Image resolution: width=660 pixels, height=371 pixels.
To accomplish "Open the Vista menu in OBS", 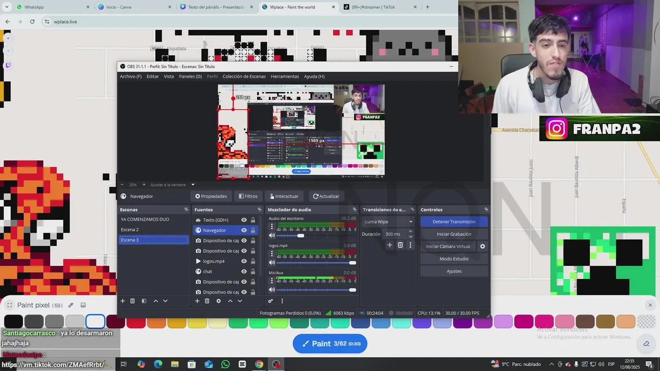I will (169, 76).
